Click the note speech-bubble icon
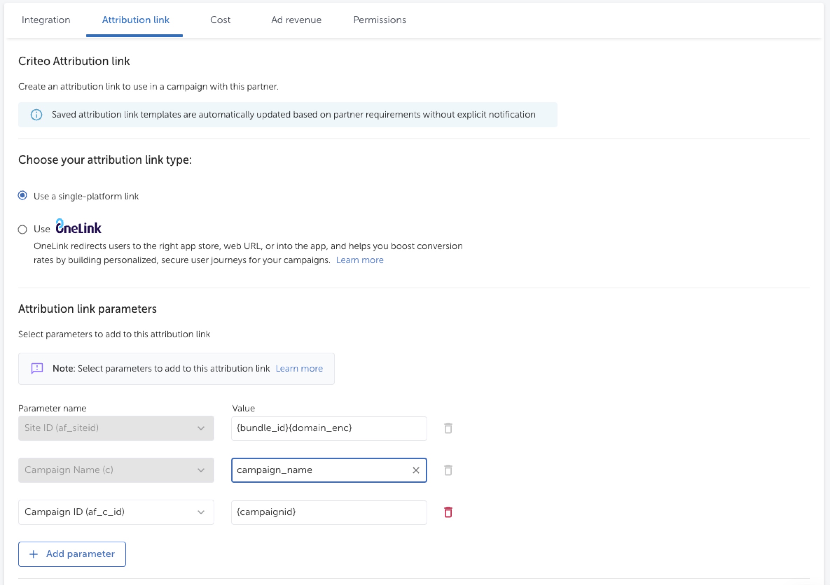Screen dimensions: 830x585 tap(37, 368)
